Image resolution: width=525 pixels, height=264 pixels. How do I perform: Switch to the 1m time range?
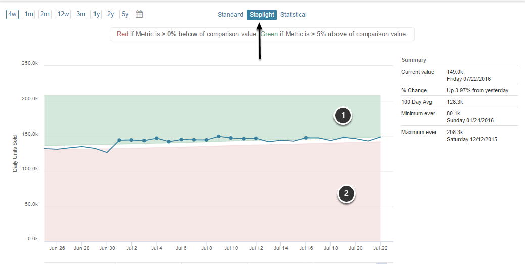point(28,14)
